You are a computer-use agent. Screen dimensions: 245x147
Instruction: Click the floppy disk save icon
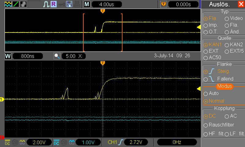pos(69,4)
